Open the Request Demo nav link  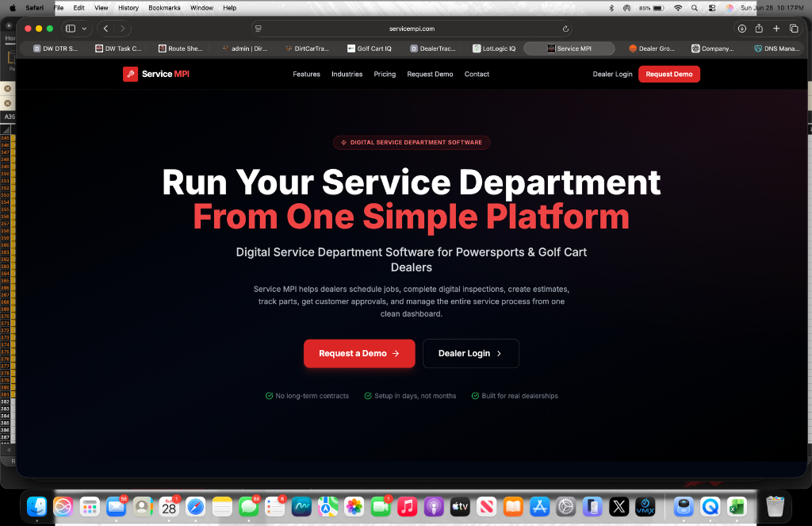click(430, 74)
